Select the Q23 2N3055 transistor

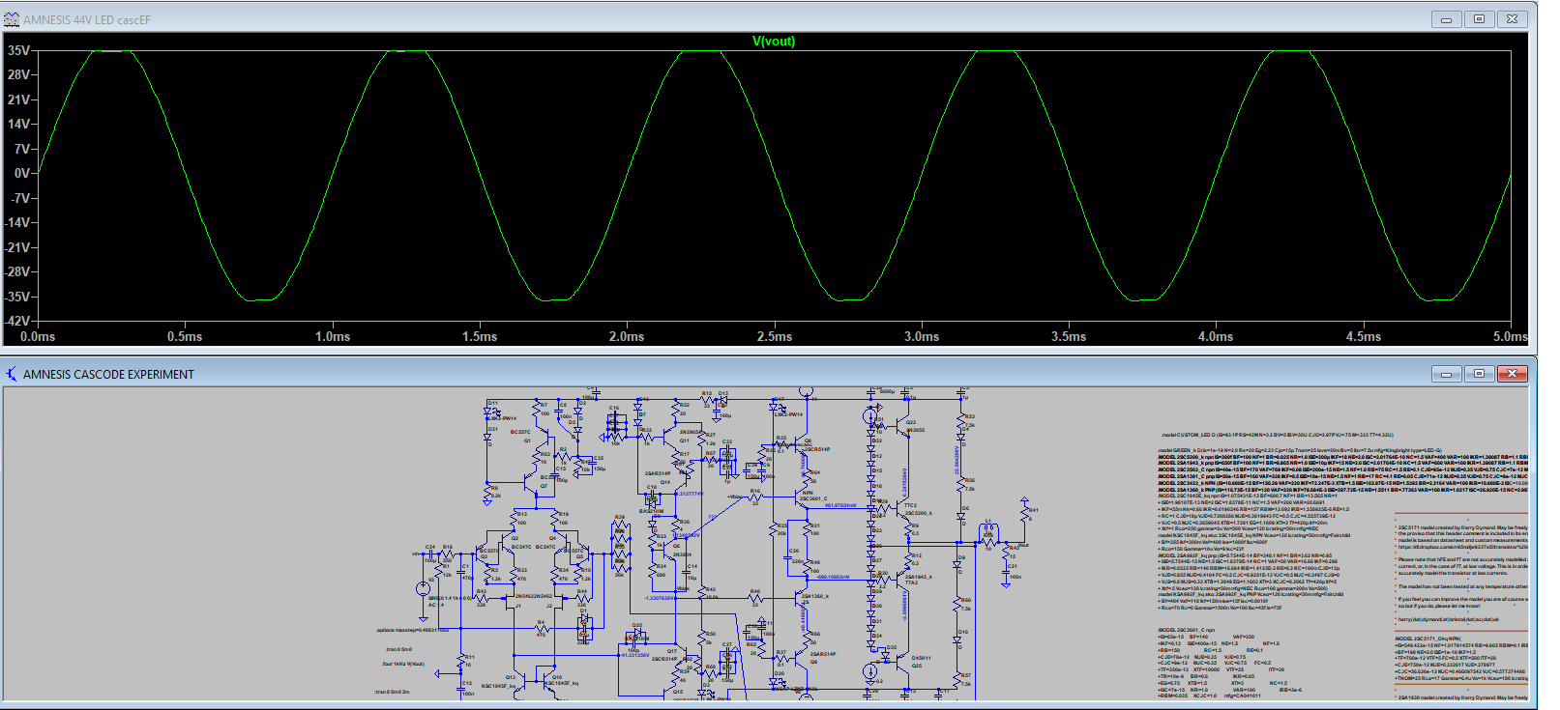pos(903,428)
